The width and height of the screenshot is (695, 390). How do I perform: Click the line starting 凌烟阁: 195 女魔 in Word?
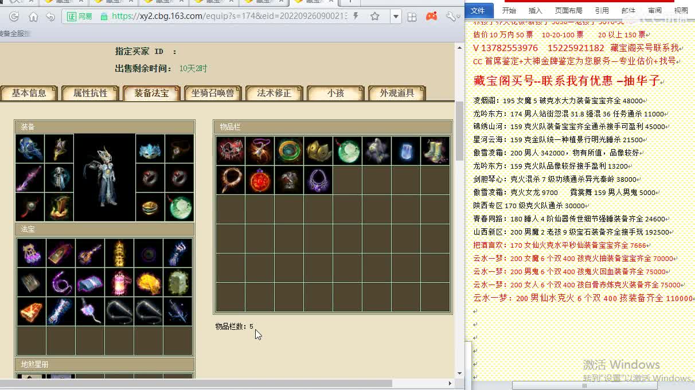coord(558,100)
